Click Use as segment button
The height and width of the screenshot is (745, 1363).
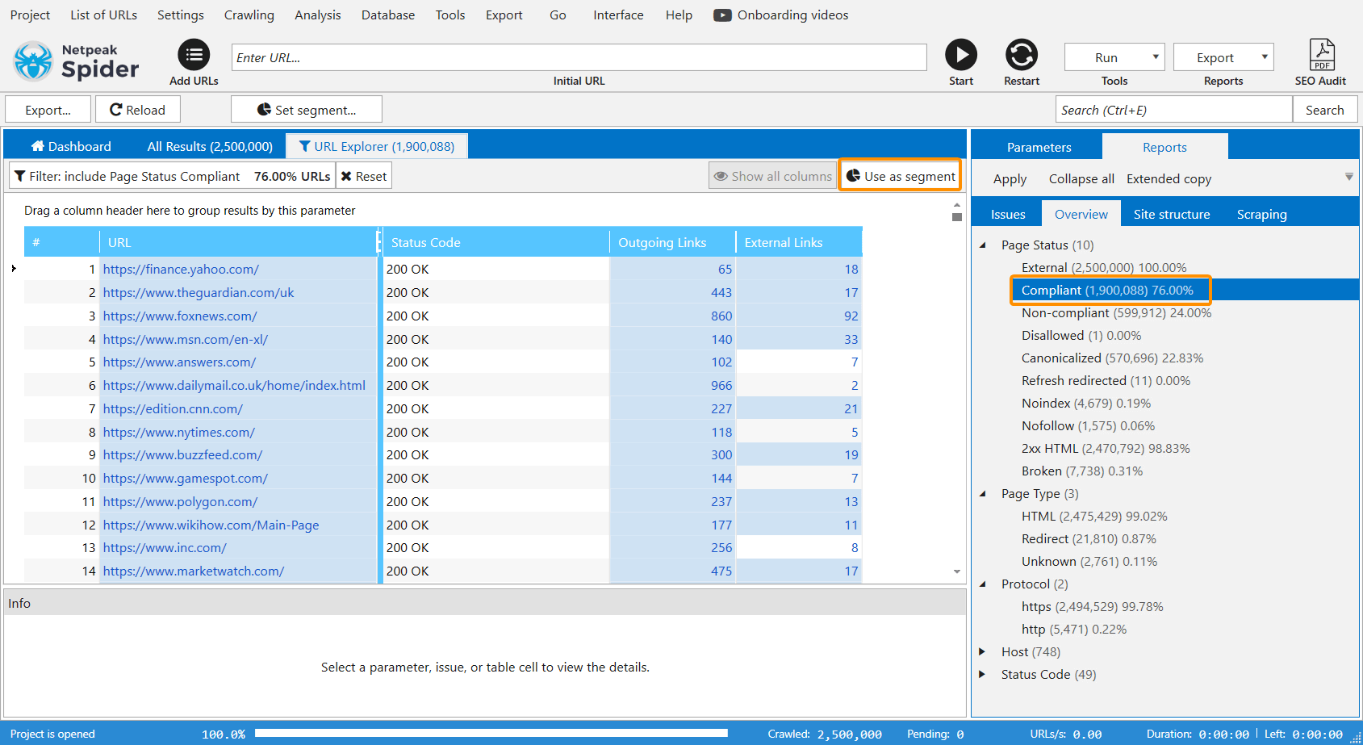pyautogui.click(x=901, y=176)
